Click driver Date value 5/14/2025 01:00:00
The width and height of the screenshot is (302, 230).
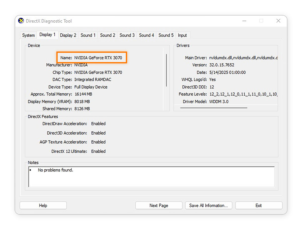tap(227, 72)
